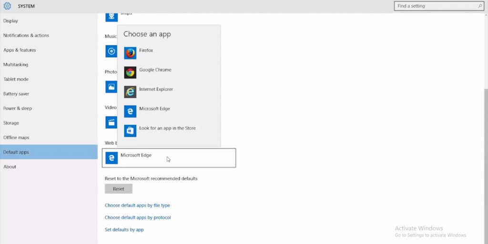The width and height of the screenshot is (488, 244).
Task: Click the SYSTEM title text
Action: coord(26,6)
